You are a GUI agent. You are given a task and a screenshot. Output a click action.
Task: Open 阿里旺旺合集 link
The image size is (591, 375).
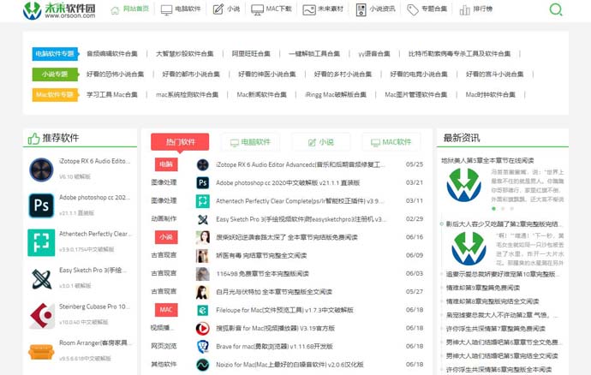click(251, 54)
